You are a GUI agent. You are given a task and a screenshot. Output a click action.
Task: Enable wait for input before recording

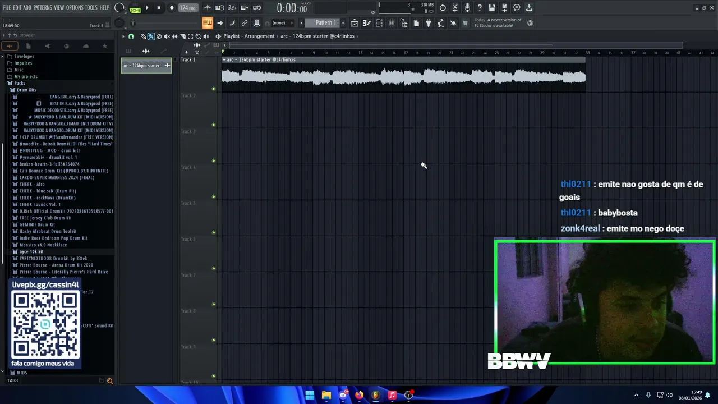point(220,8)
